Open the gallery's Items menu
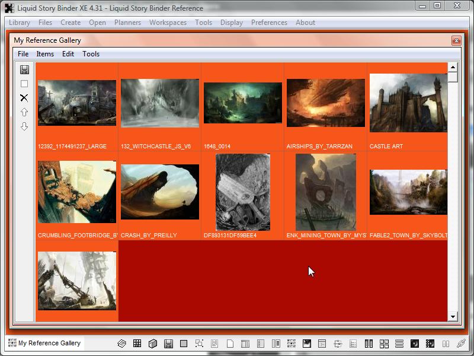474x356 pixels. (x=45, y=54)
